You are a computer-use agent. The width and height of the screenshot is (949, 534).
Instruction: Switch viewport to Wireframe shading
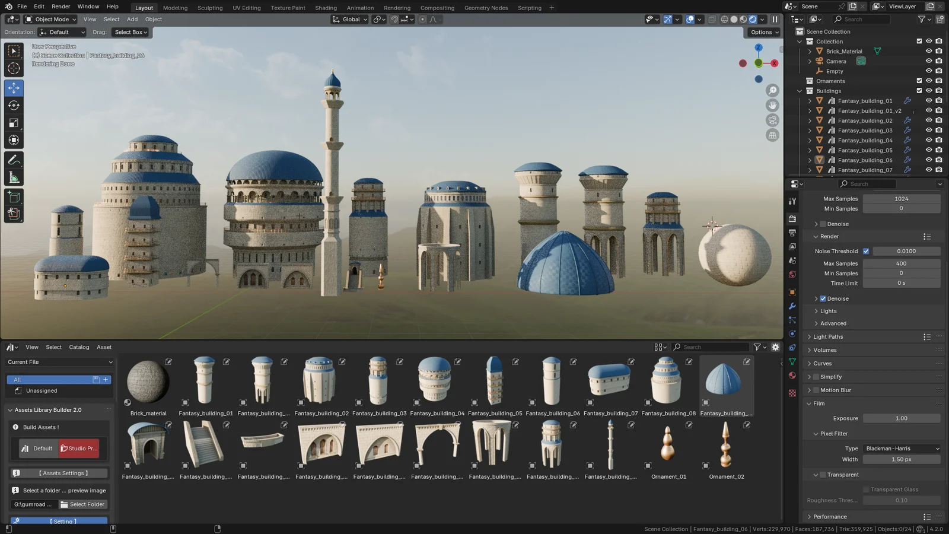(x=724, y=19)
